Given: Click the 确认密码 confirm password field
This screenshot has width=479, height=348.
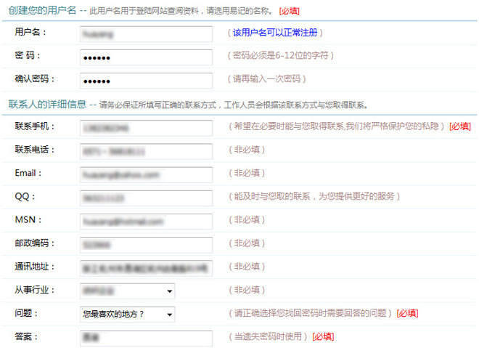Looking at the screenshot, I should click(146, 80).
